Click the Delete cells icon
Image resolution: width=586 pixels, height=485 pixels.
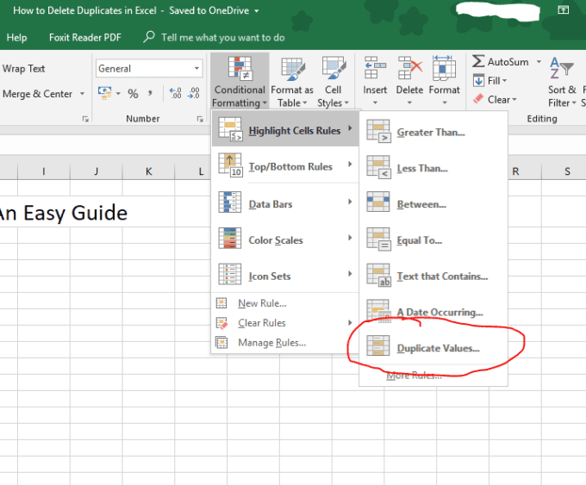(409, 69)
